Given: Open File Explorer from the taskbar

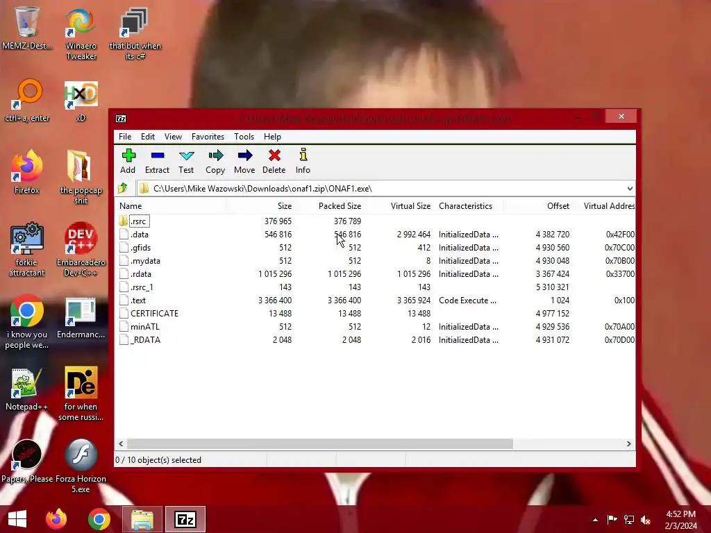Looking at the screenshot, I should [x=142, y=519].
